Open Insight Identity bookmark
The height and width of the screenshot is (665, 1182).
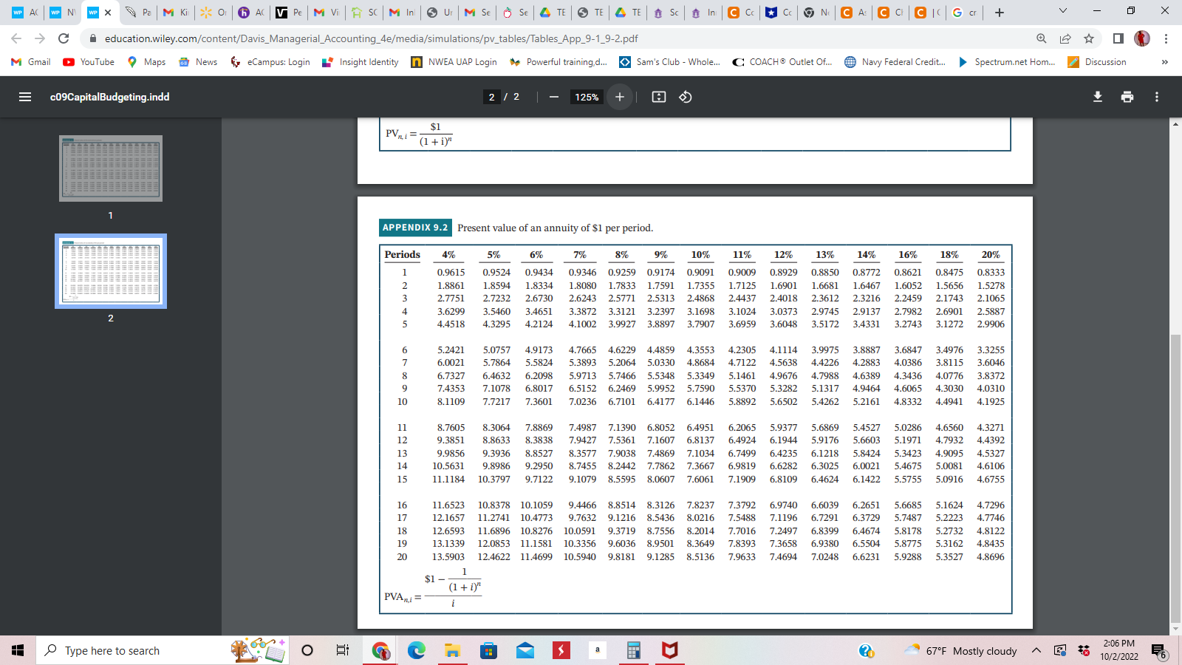[x=361, y=62]
